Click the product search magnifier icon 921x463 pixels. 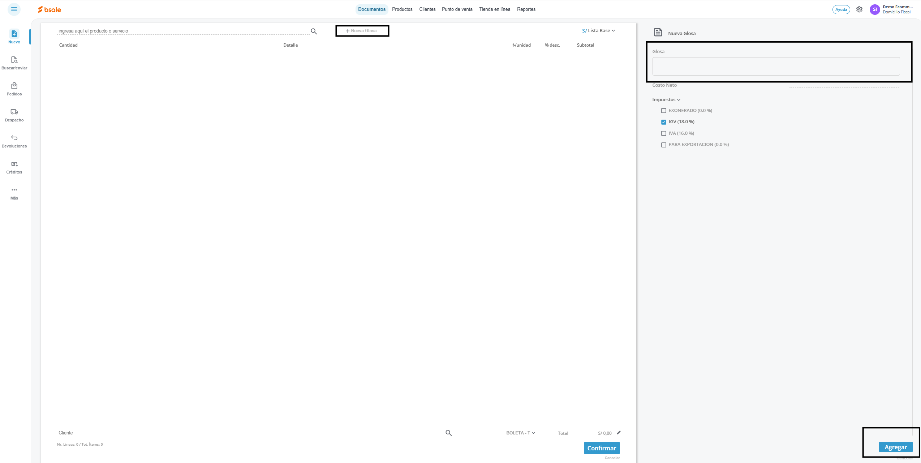[x=314, y=31]
